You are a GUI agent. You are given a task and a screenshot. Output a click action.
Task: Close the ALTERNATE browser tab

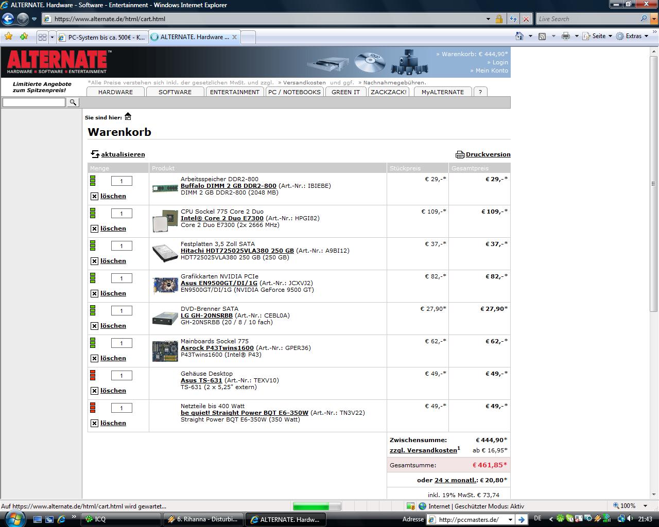click(x=234, y=37)
